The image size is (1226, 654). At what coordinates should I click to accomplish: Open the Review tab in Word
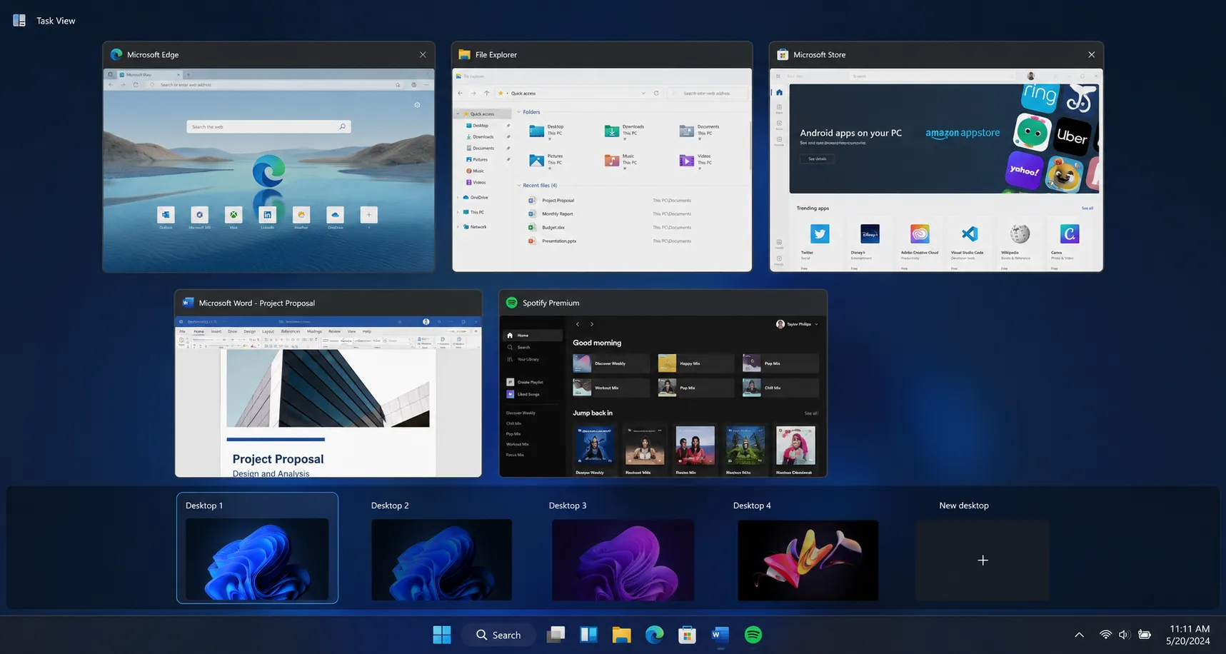[334, 331]
